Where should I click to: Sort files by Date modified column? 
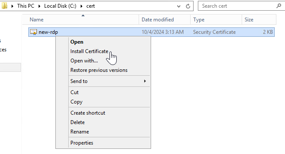164,20
